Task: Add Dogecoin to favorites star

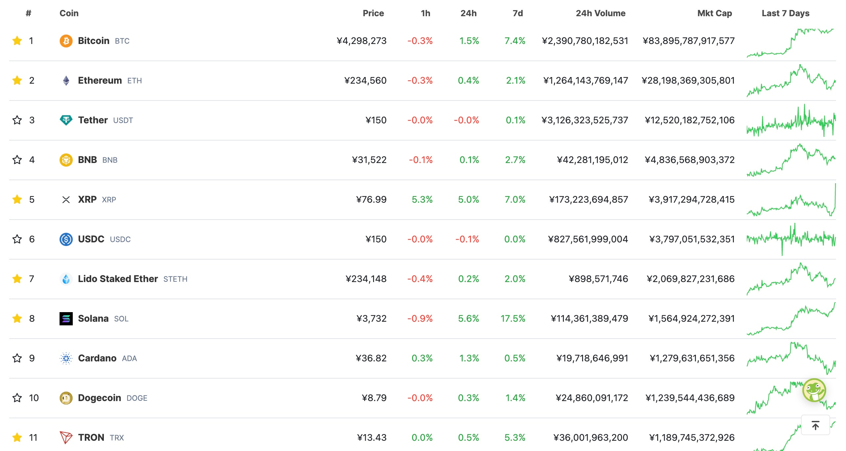Action: (17, 398)
